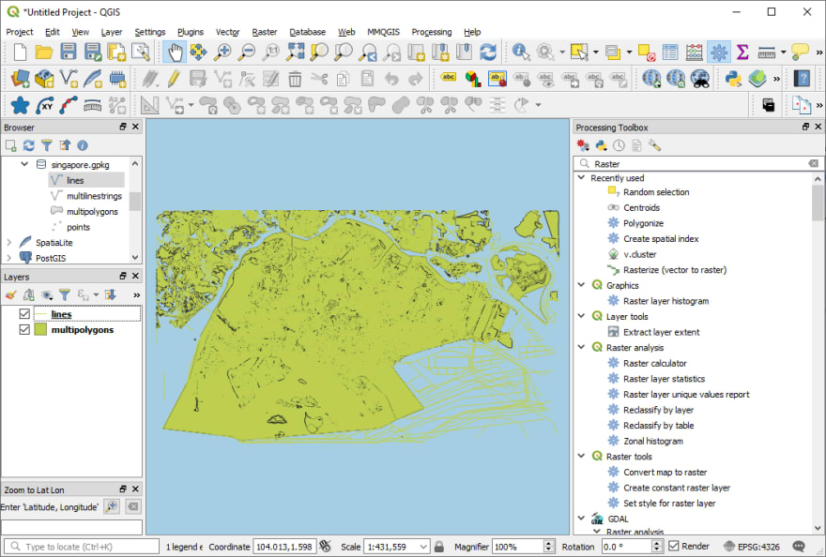Click the multipolygons layer color swatch

(x=40, y=329)
